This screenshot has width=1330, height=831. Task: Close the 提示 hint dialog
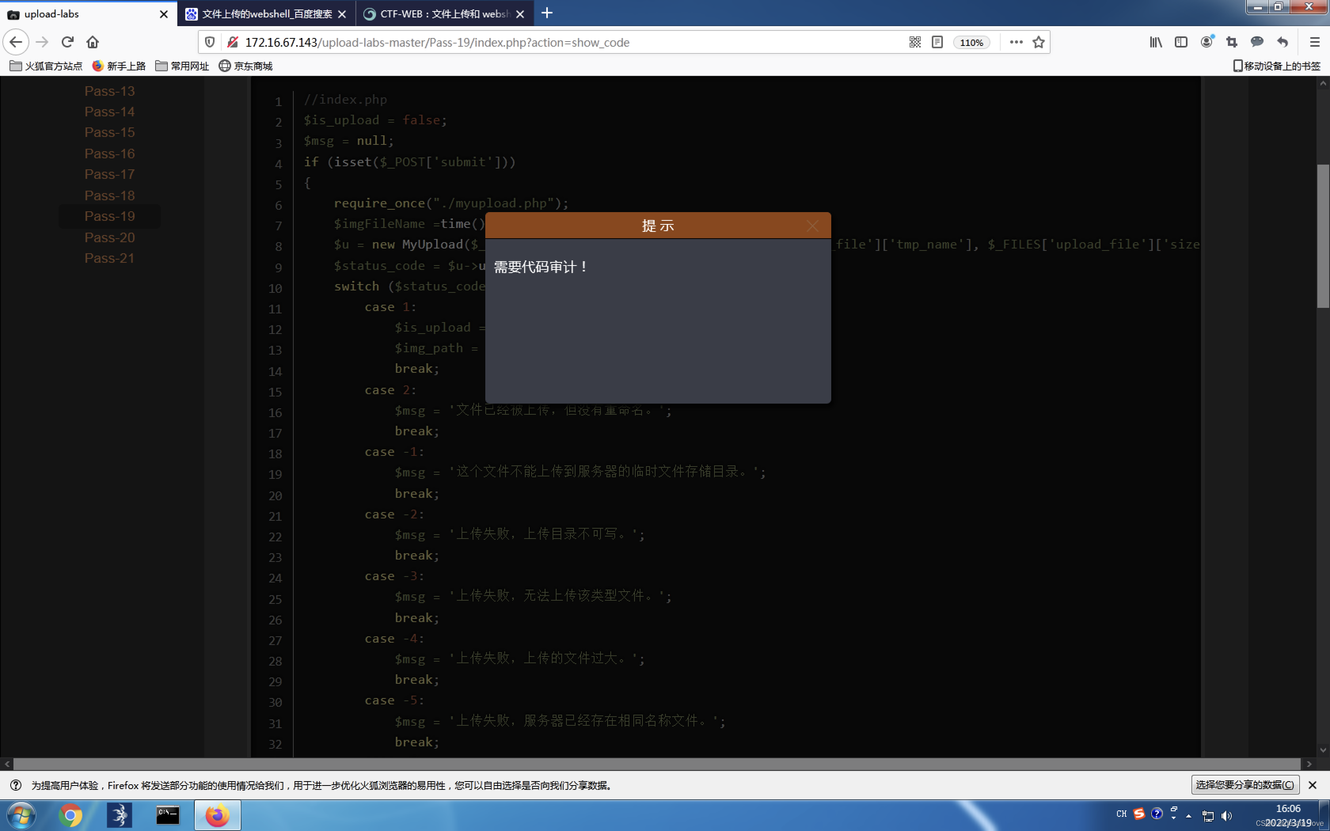[x=812, y=226]
